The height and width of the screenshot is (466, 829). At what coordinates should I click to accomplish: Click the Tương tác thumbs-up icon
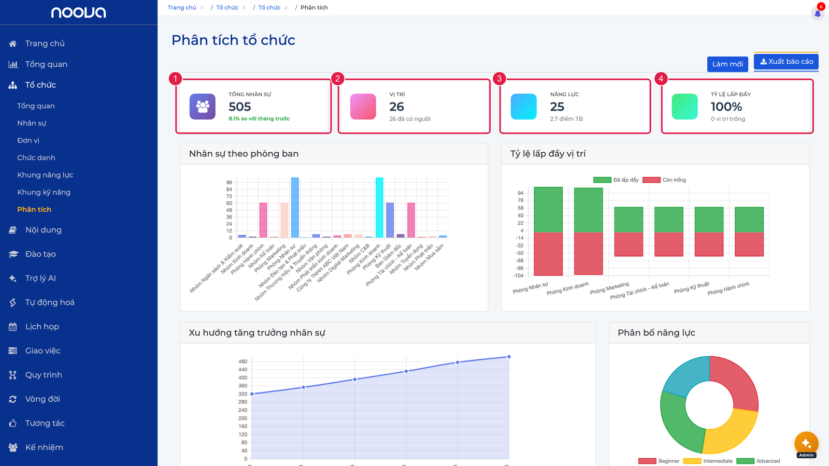pyautogui.click(x=13, y=424)
